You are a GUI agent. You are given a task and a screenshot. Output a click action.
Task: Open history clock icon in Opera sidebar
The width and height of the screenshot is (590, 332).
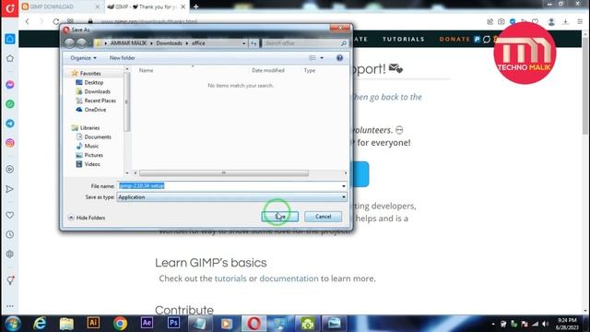[x=10, y=234]
